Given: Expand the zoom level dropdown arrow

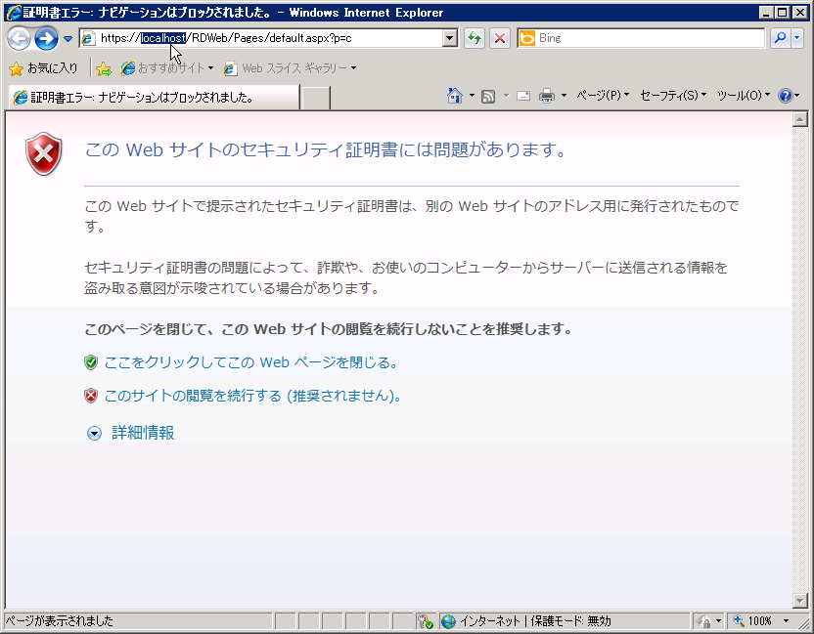Looking at the screenshot, I should coord(786,620).
